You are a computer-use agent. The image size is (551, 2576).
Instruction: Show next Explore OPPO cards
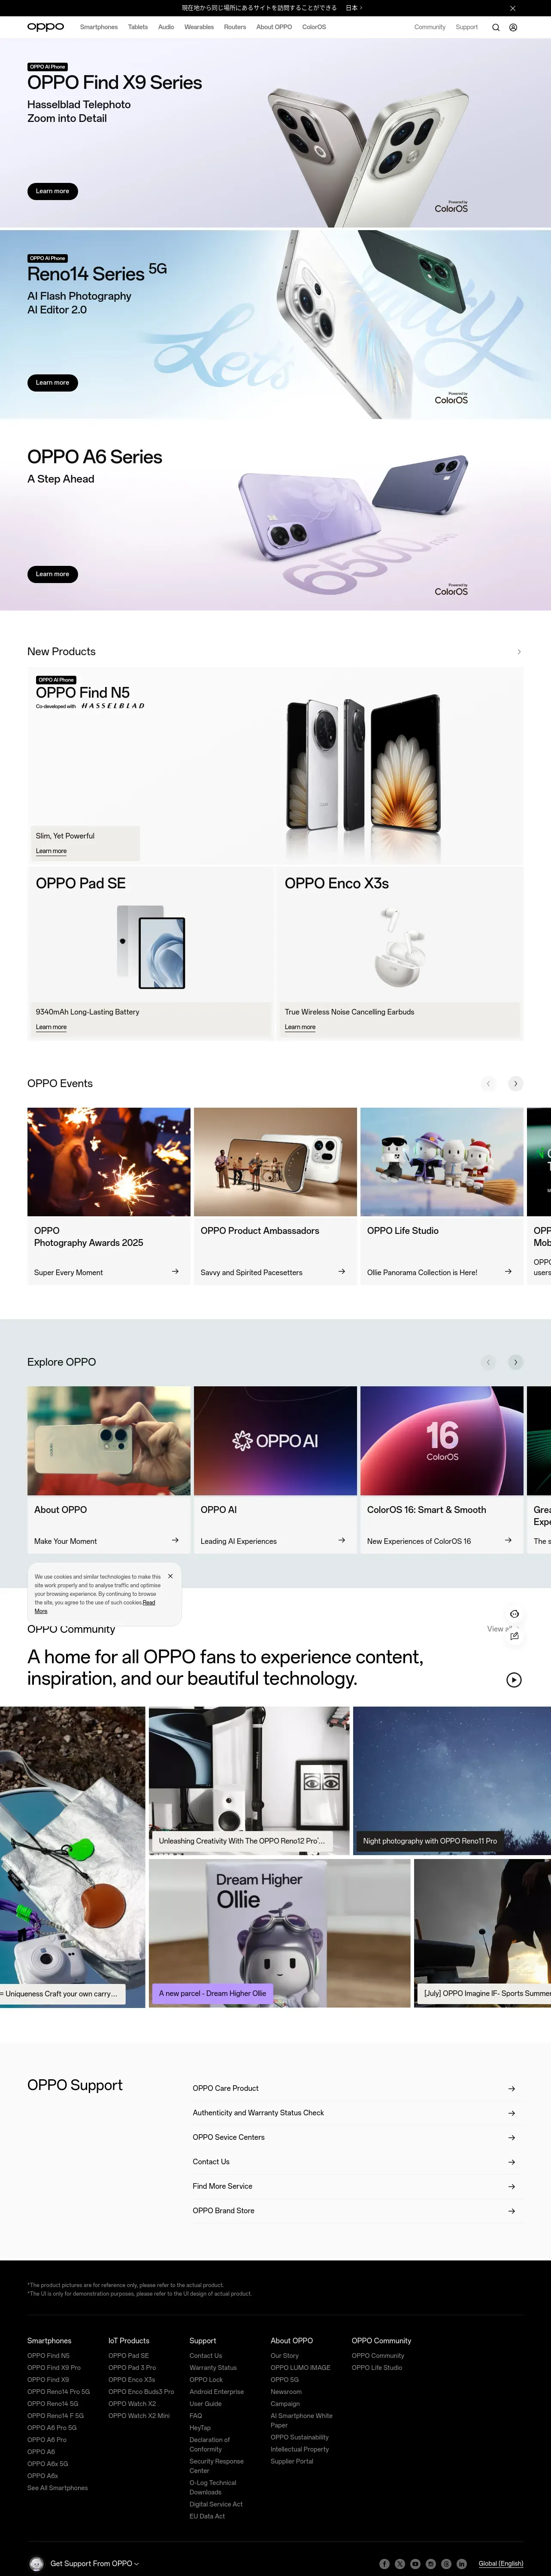tap(516, 1362)
